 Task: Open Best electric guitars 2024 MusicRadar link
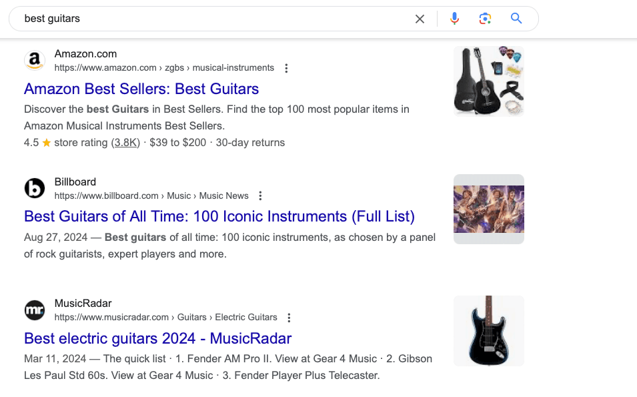157,338
